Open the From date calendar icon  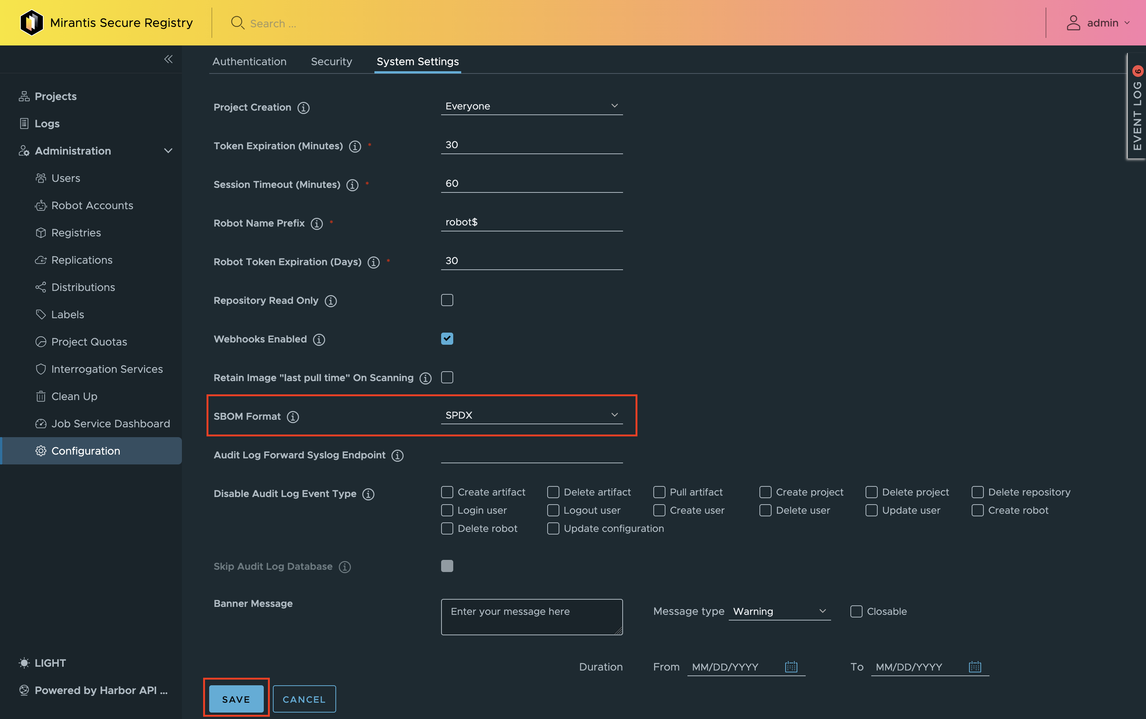pos(791,667)
